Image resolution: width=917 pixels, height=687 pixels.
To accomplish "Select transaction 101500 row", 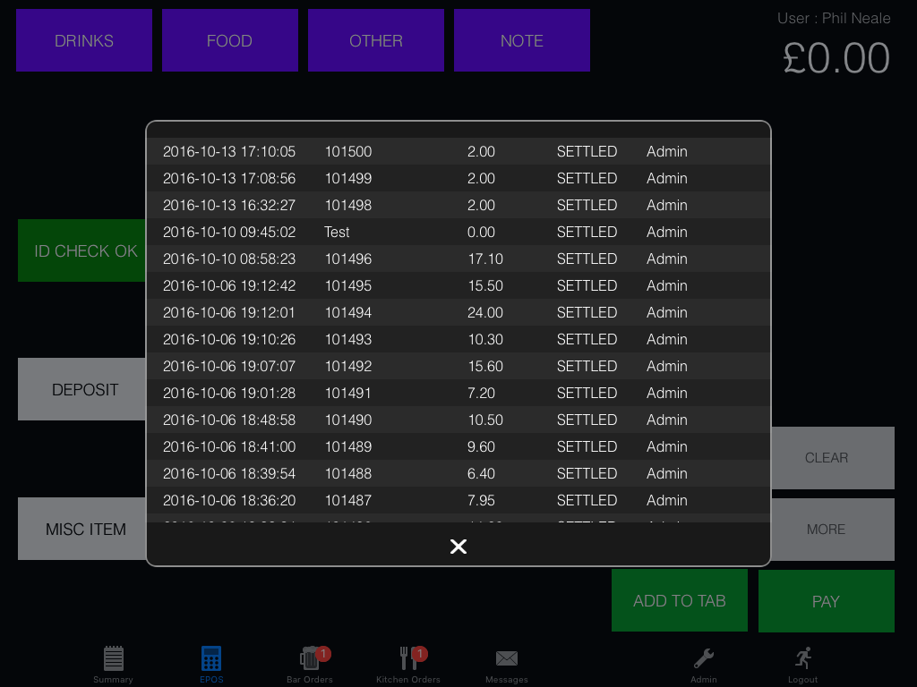I will (458, 152).
